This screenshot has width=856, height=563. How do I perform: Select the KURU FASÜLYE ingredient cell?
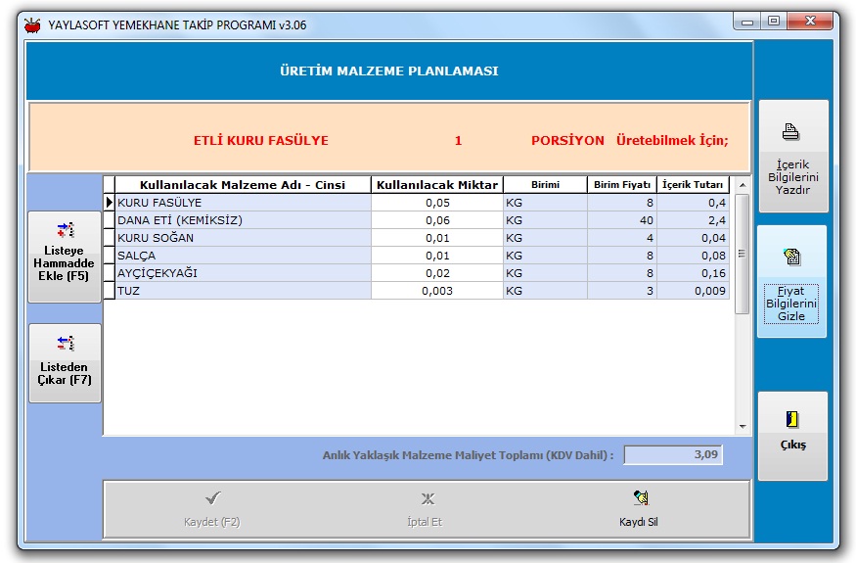click(243, 203)
